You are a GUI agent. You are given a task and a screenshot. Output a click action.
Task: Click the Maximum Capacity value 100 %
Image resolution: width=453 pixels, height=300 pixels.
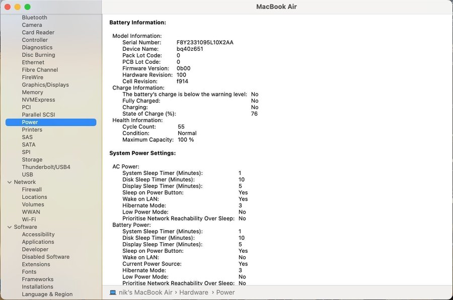coord(186,140)
